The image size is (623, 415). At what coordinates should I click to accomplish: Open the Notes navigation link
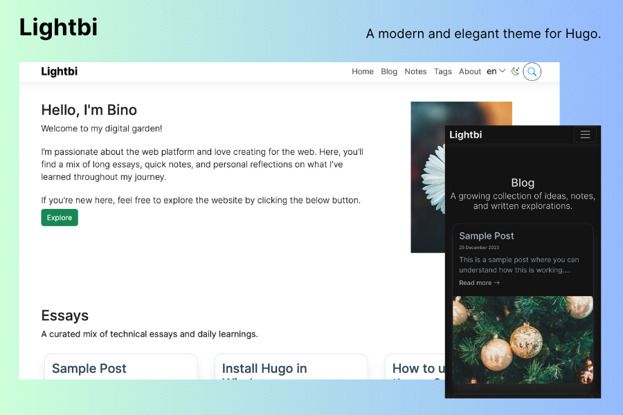tap(415, 71)
